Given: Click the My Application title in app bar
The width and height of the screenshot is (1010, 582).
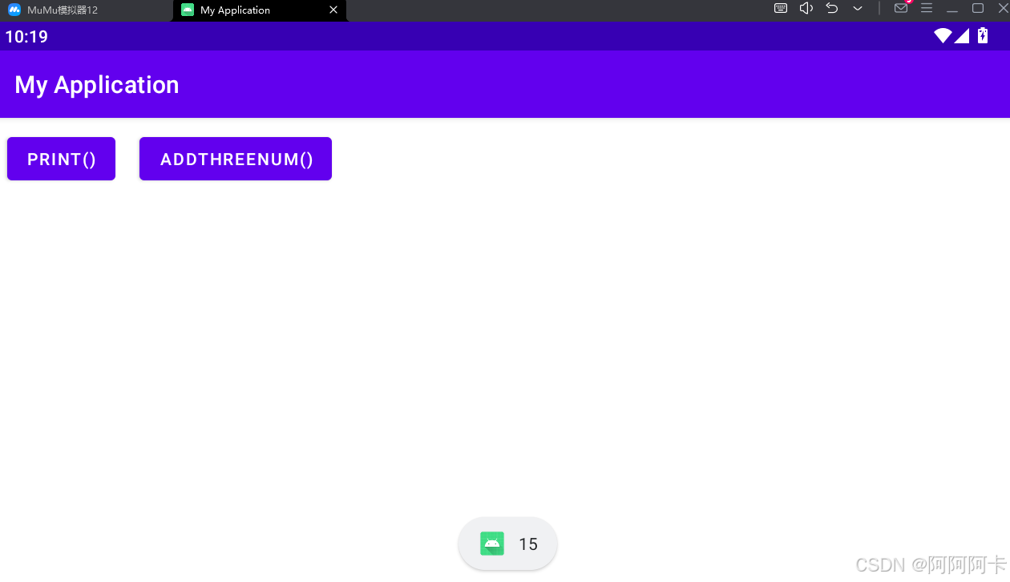Looking at the screenshot, I should click(x=97, y=85).
